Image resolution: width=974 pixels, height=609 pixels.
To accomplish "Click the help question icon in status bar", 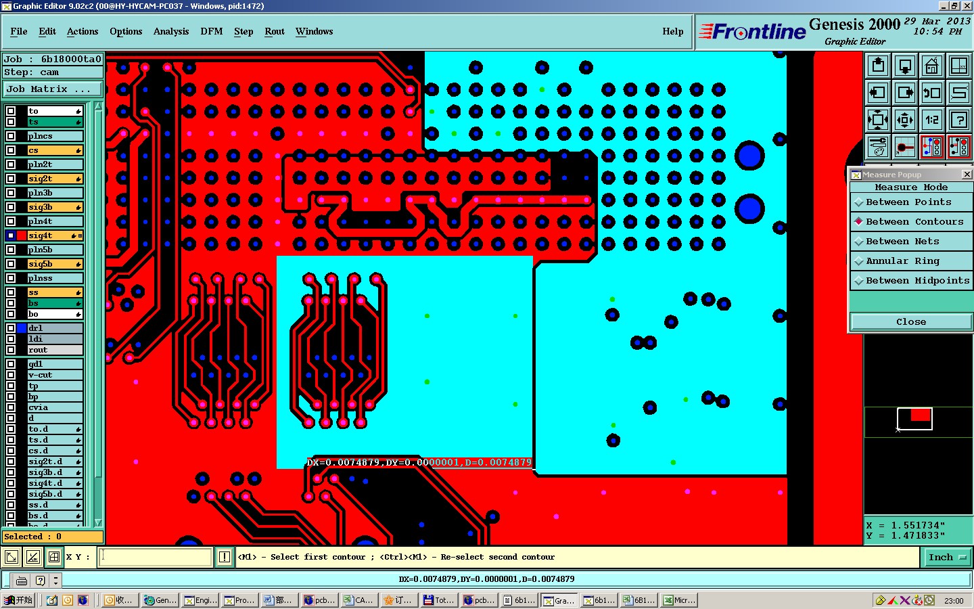I will pyautogui.click(x=40, y=580).
